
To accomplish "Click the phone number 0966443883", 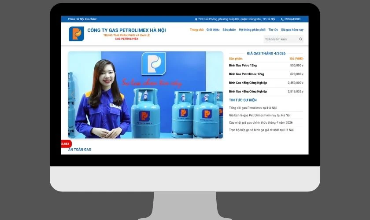I will [x=292, y=19].
